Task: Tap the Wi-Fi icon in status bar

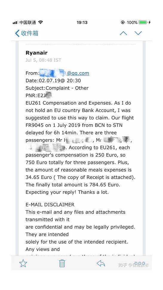Action: click(41, 22)
